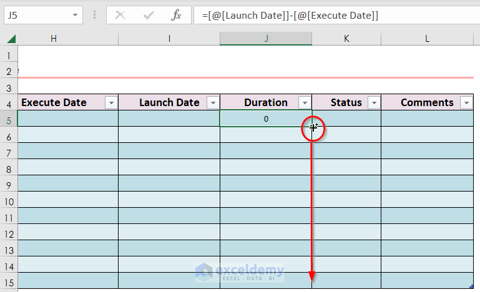Click the Launch Date cell in row 6

(x=169, y=135)
